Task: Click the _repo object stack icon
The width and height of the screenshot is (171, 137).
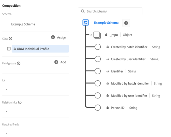Action: [97, 35]
